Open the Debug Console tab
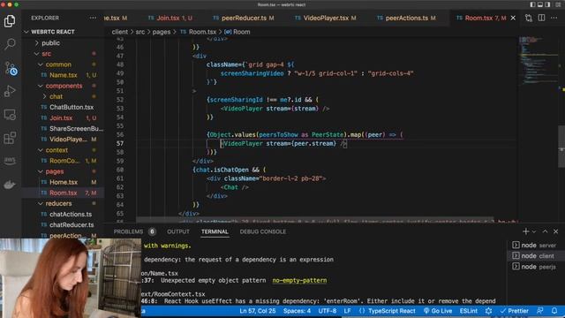Image resolution: width=565 pixels, height=318 pixels. [263, 231]
